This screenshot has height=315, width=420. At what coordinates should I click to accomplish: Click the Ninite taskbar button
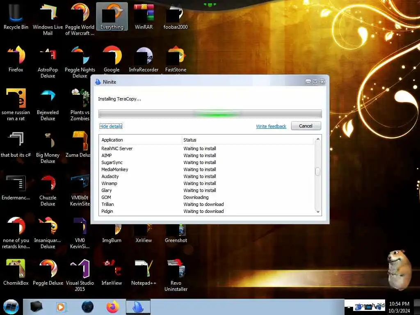click(x=138, y=307)
